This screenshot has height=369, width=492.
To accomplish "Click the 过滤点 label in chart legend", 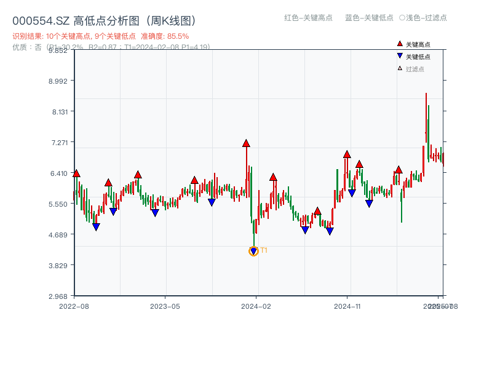I will 415,69.
